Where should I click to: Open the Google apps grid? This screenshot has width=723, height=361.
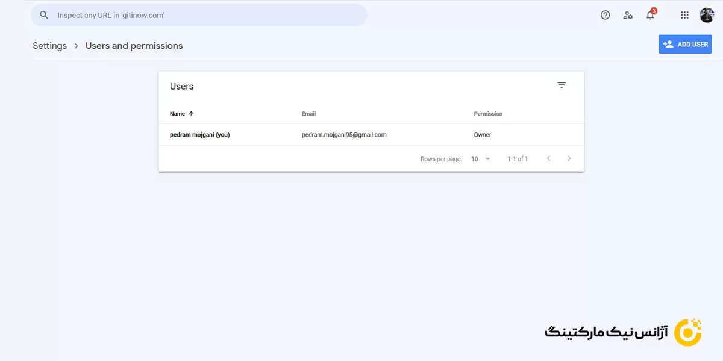tap(684, 15)
